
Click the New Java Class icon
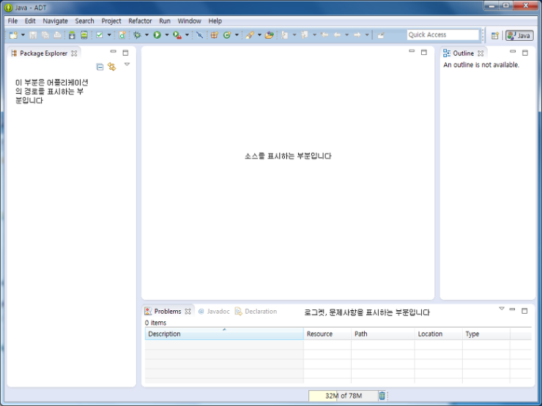click(x=227, y=35)
